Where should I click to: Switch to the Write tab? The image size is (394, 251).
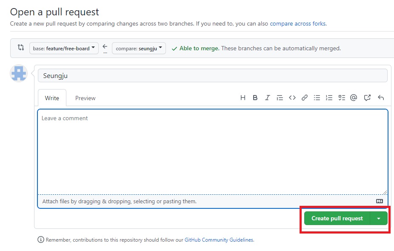pos(52,98)
